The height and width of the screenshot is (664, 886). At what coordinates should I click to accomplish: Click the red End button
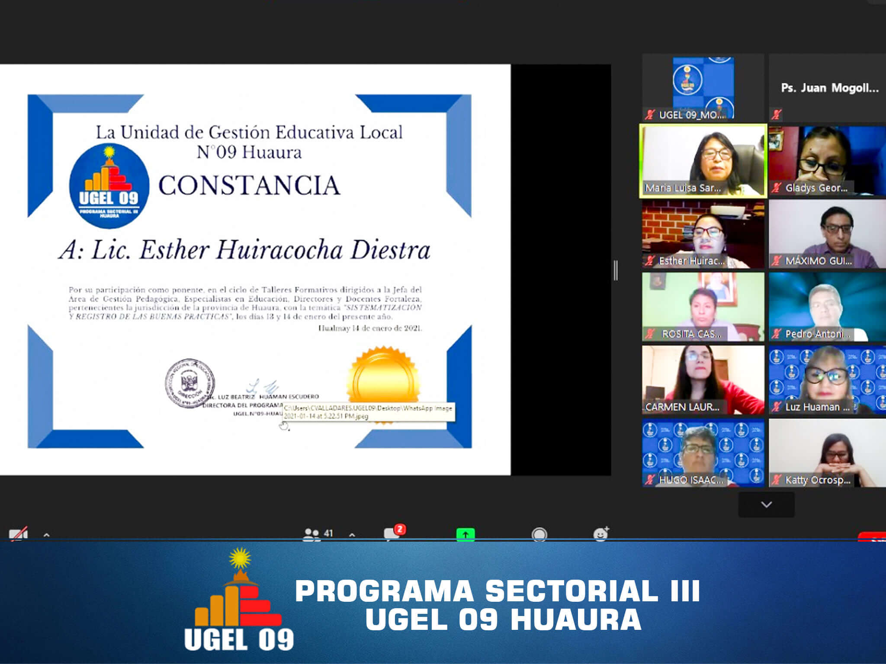[x=872, y=536]
